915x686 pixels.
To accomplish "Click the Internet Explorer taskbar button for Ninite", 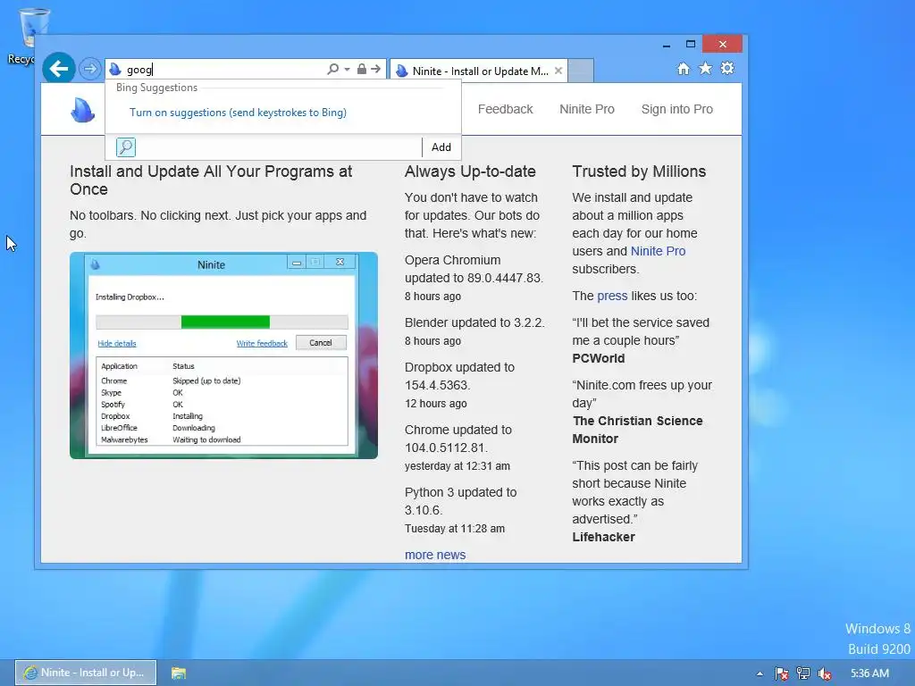I will pos(85,673).
